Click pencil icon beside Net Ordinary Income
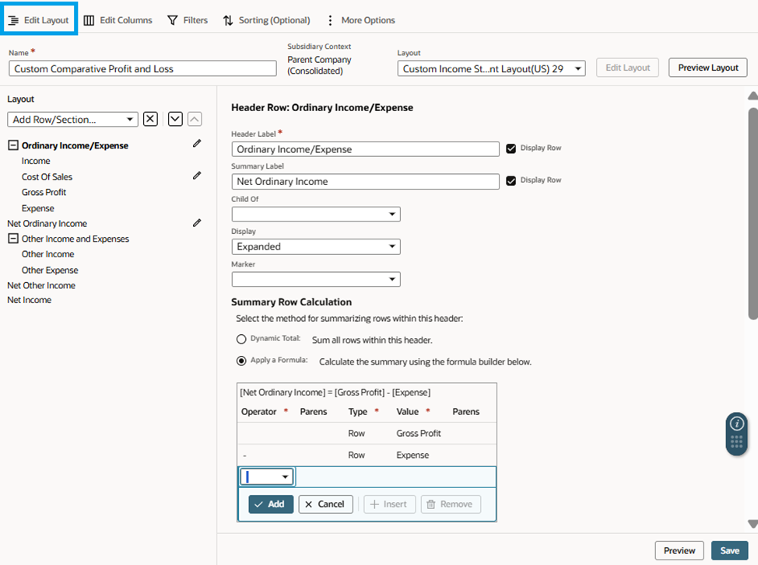This screenshot has width=758, height=565. [197, 222]
